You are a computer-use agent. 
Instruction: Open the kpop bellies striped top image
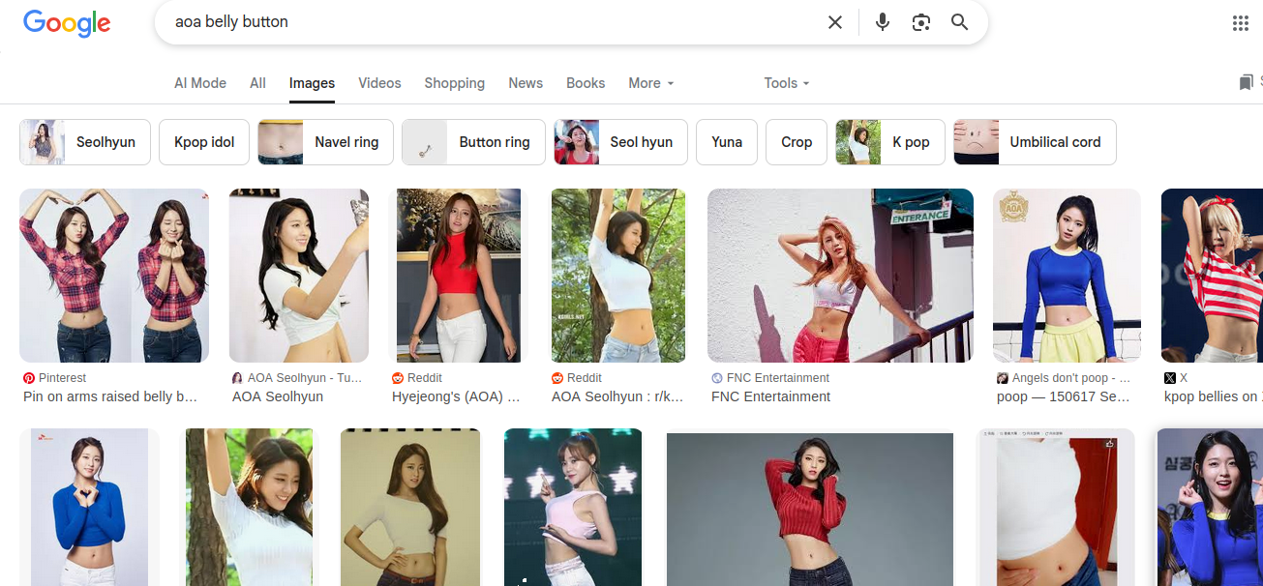coord(1212,276)
